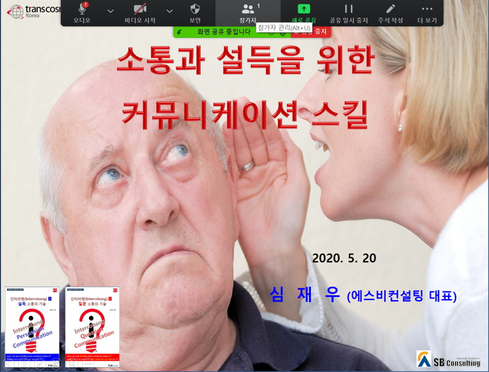Show all slides grid icon in slideshow

click(56, 363)
